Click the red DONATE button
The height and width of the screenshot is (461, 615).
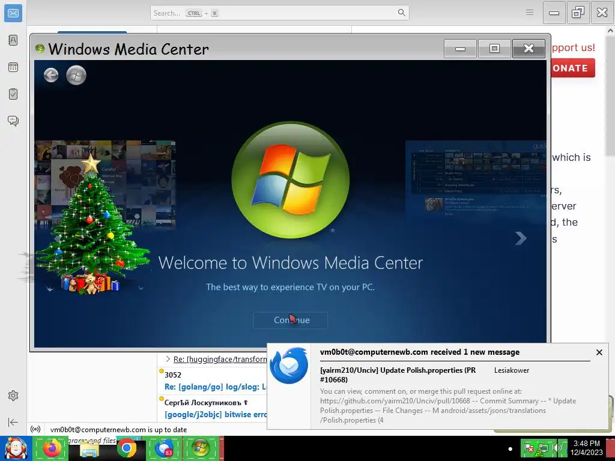pos(573,68)
